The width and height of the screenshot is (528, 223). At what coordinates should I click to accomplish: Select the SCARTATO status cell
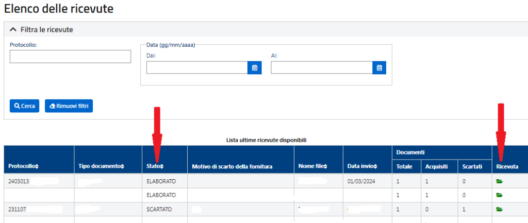[159, 210]
